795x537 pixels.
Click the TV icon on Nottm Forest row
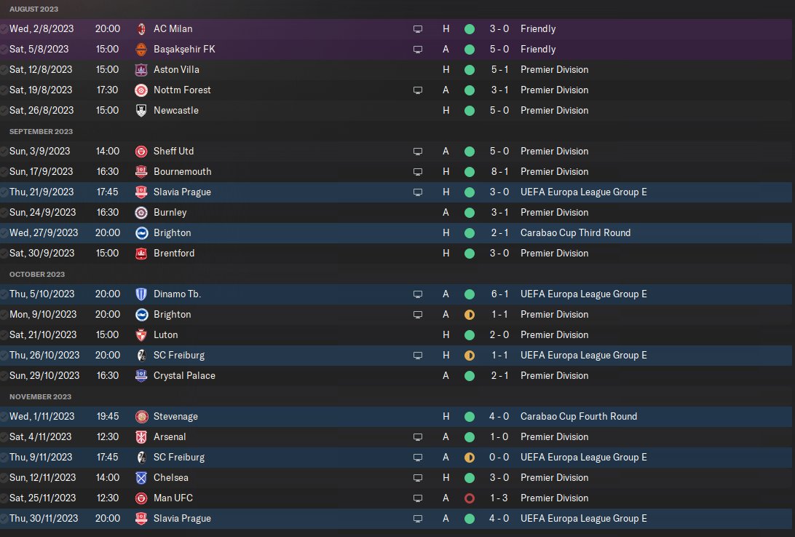click(x=418, y=90)
